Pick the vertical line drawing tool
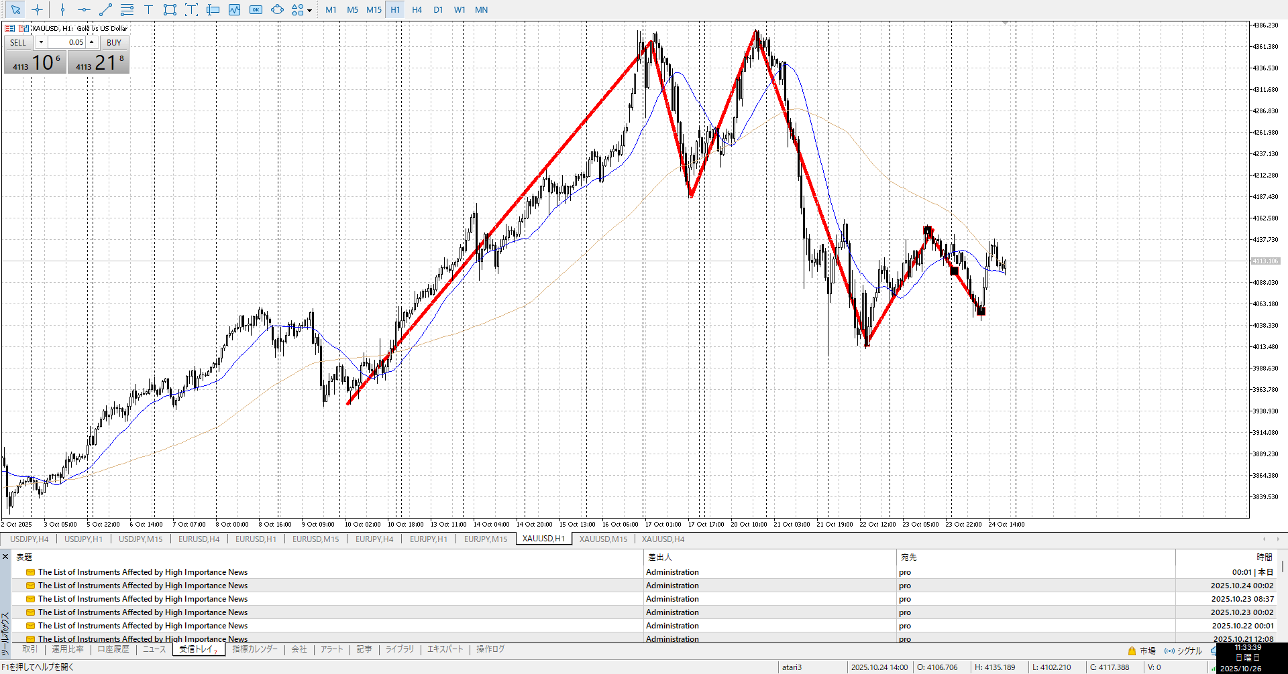 tap(62, 10)
